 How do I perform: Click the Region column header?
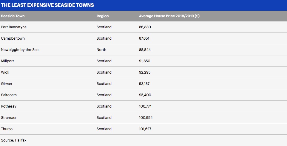[x=103, y=16]
